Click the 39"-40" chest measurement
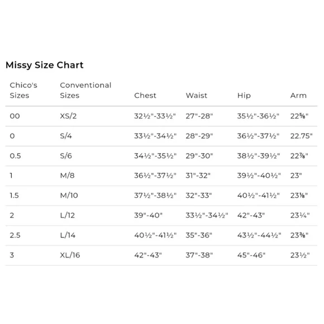 (148, 215)
